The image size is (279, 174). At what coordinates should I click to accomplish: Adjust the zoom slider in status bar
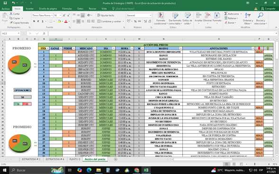[x=255, y=164]
